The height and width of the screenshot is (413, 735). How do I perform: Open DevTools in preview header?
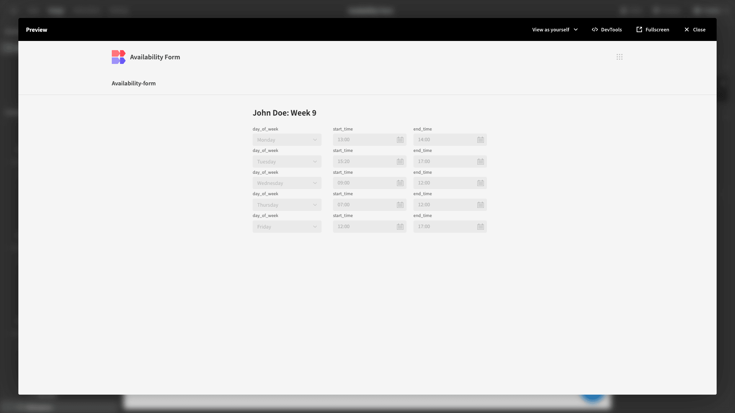607,29
